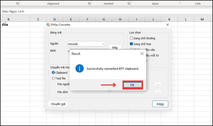Browse for File đích with ellipsis button
This screenshot has width=213, height=126.
[x=158, y=92]
